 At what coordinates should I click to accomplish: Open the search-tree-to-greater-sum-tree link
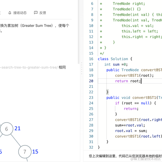click(29, 67)
